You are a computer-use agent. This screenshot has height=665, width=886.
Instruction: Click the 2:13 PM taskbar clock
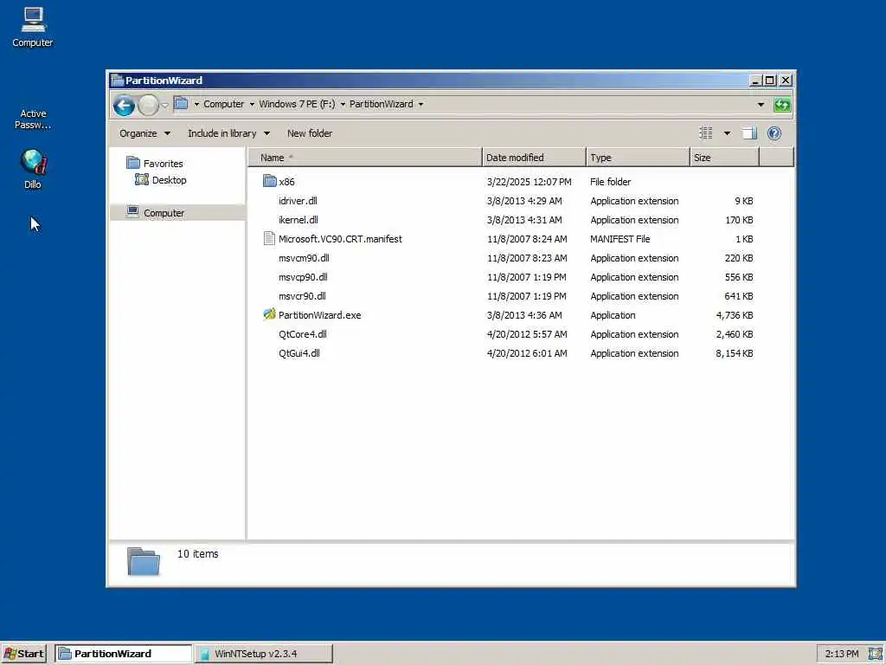pyautogui.click(x=841, y=654)
